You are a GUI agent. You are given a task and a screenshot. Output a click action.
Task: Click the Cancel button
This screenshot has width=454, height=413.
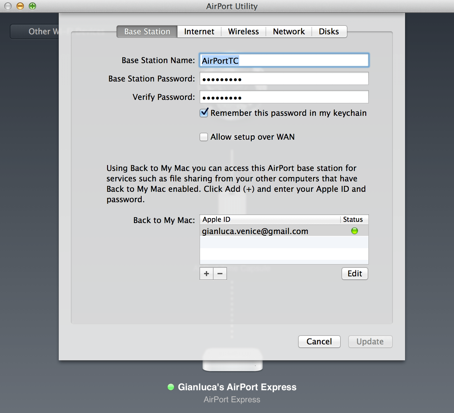point(319,342)
